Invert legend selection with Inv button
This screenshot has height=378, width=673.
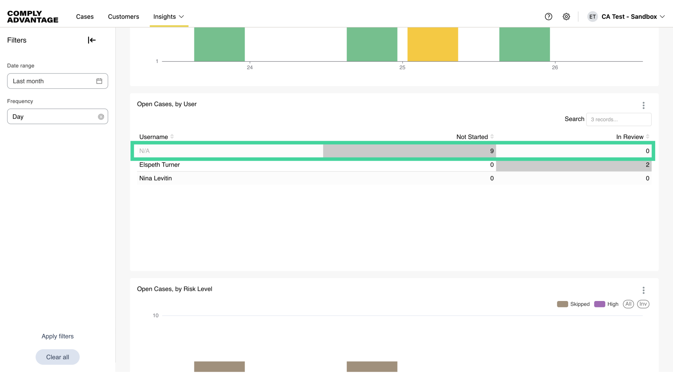pos(643,304)
